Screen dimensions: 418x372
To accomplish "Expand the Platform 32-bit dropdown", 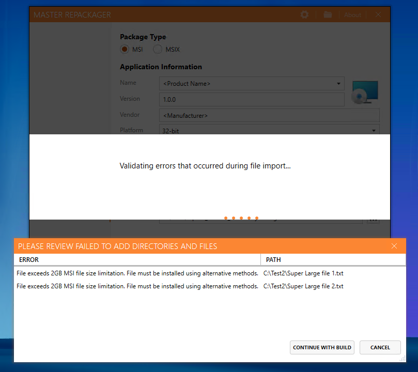I will [x=374, y=130].
